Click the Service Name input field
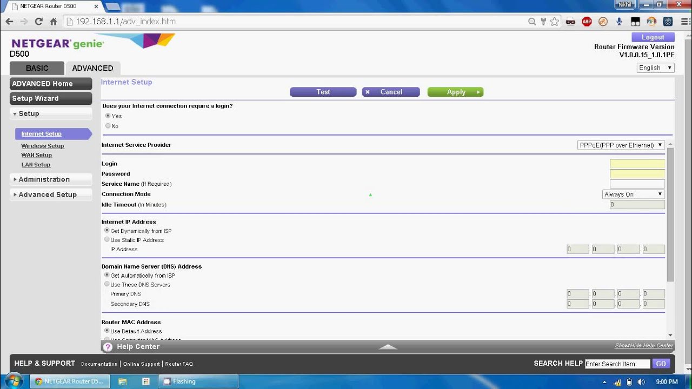 pyautogui.click(x=637, y=184)
